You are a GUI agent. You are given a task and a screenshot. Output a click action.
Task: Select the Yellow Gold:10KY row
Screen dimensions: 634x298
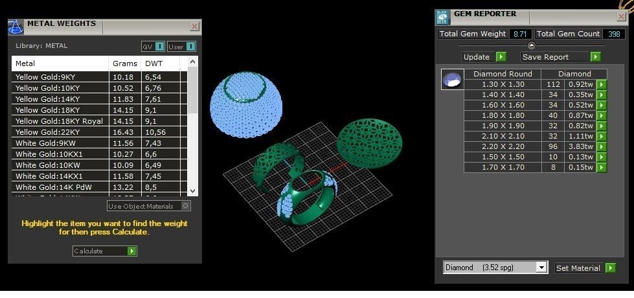(100, 87)
